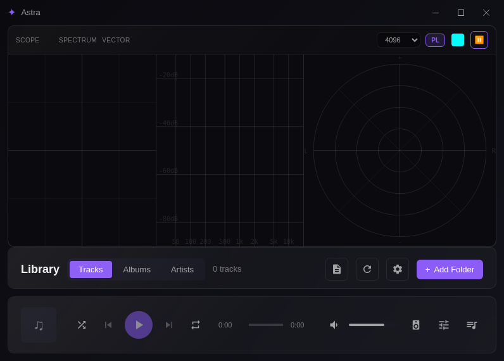This screenshot has height=361, width=504.
Task: Click the Library heading
Action: 40,269
